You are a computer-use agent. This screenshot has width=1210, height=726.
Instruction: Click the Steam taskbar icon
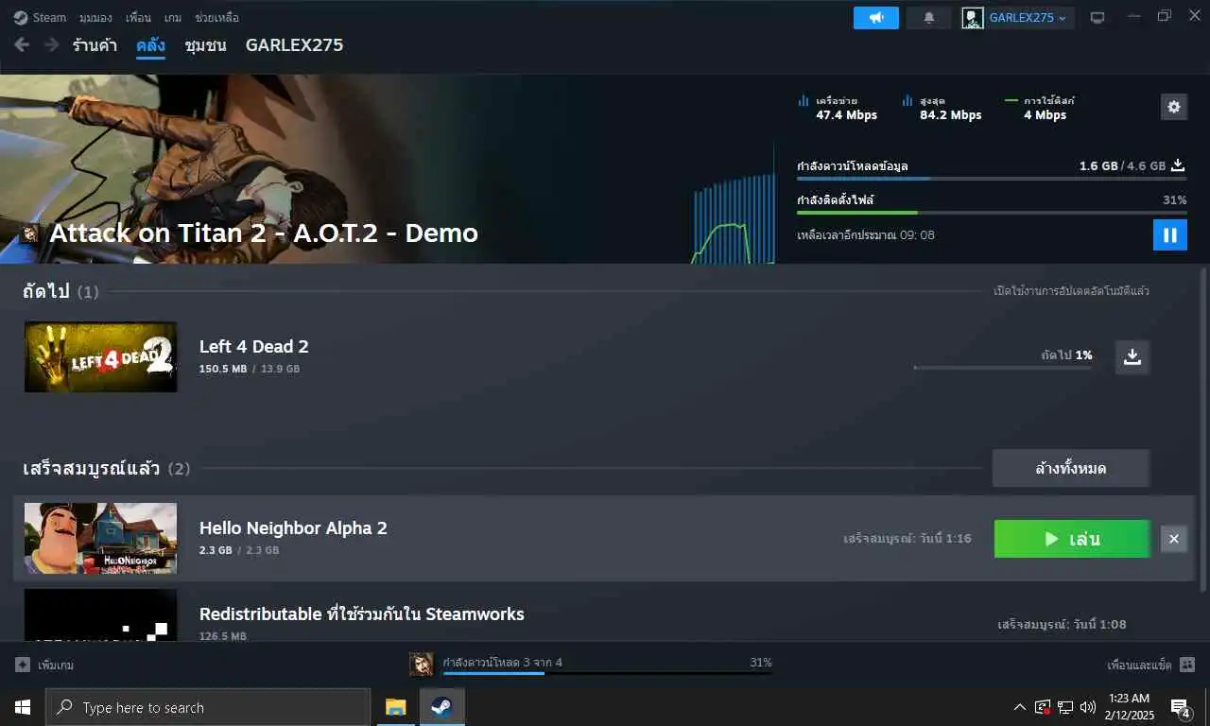coord(441,707)
